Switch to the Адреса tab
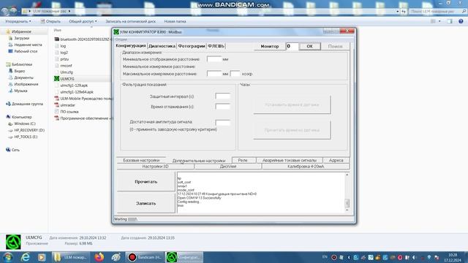468x263 pixels. click(336, 161)
